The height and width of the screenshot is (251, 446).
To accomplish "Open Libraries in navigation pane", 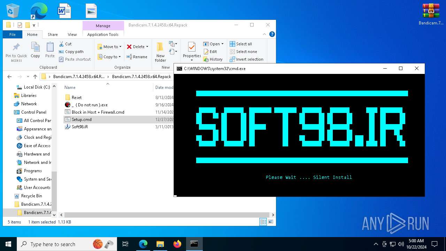I will pos(25,96).
